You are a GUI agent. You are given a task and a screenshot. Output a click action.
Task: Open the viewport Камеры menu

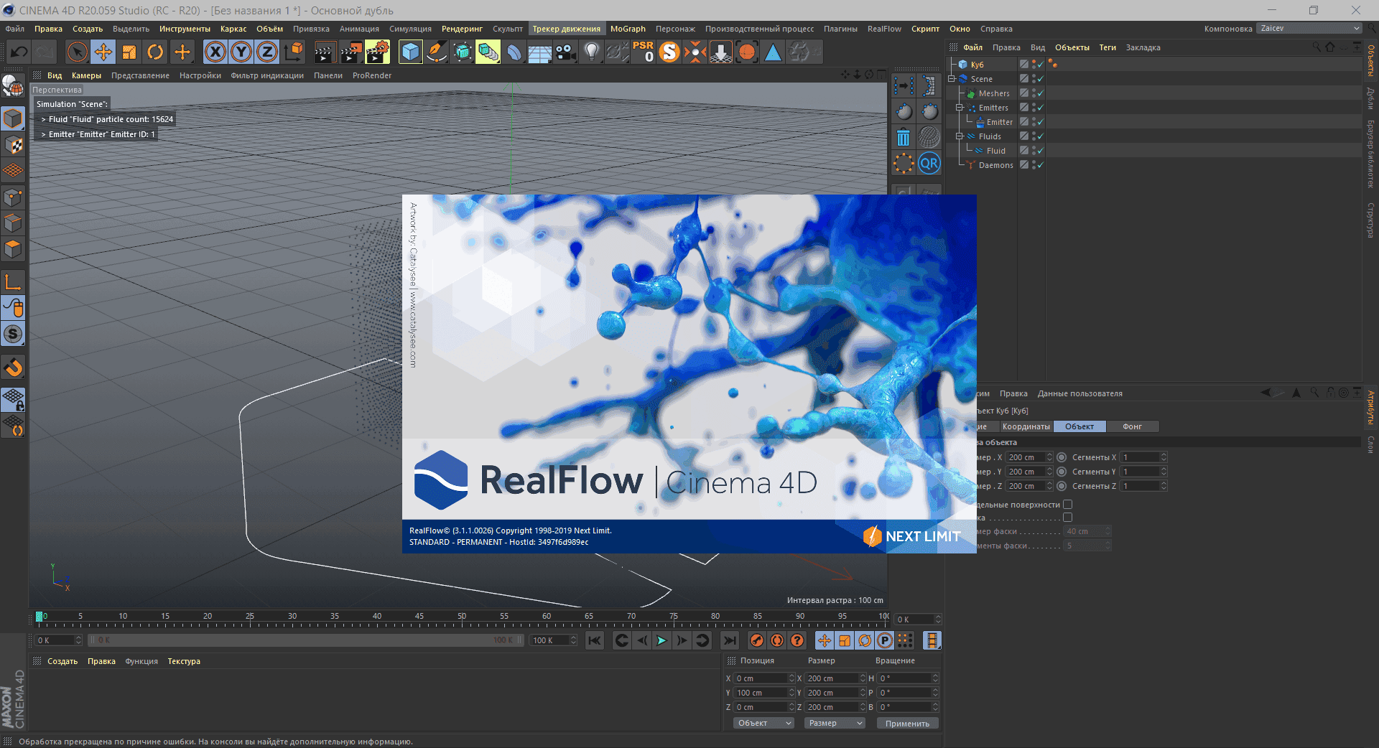pos(86,75)
